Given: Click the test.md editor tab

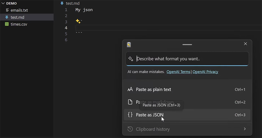Looking at the screenshot, I should tap(70, 3).
